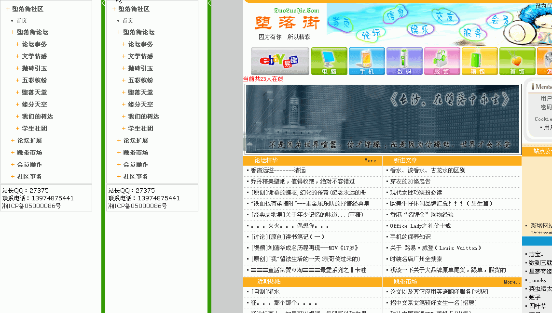This screenshot has height=313, width=552.
Task: Open post 乔丹精美壁纸,值得收藏
Action: pyautogui.click(x=303, y=182)
